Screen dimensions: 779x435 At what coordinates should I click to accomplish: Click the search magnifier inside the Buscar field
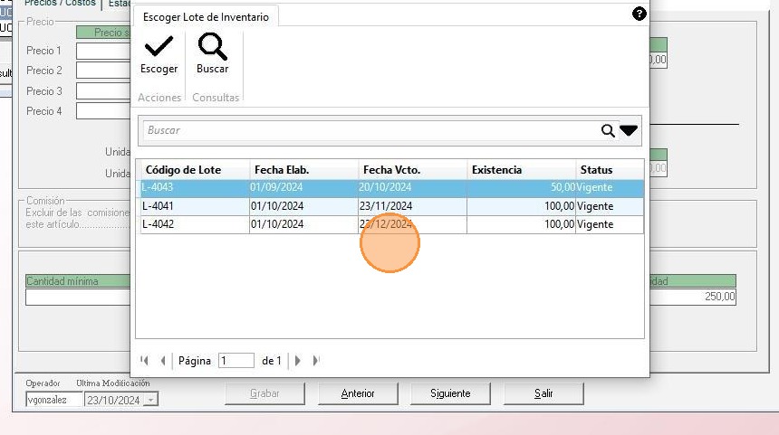(608, 130)
